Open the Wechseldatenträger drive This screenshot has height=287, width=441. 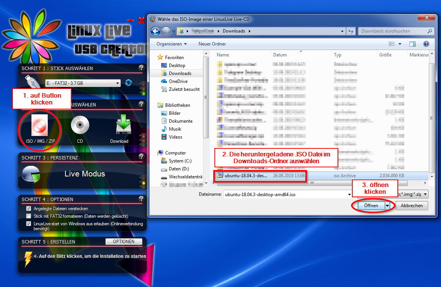[185, 177]
